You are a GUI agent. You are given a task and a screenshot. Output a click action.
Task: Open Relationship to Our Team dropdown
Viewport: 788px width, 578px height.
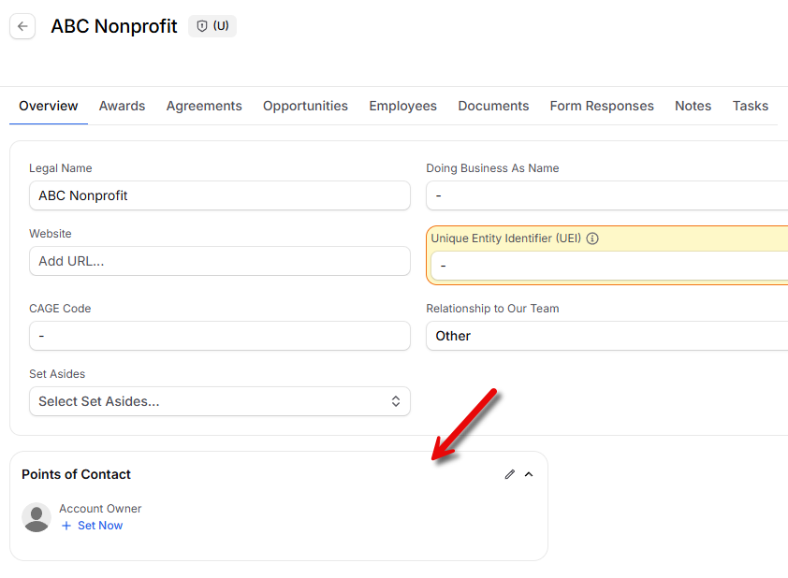606,336
